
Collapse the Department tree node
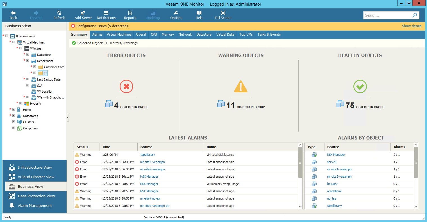click(28, 61)
